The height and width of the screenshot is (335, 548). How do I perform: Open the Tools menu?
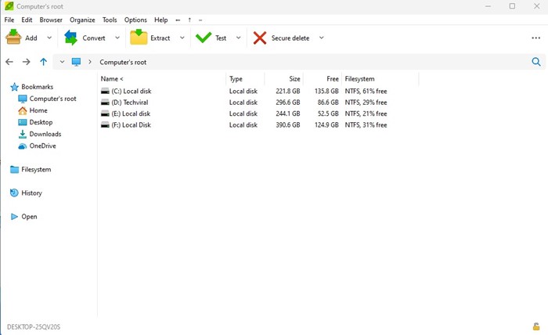pyautogui.click(x=110, y=20)
